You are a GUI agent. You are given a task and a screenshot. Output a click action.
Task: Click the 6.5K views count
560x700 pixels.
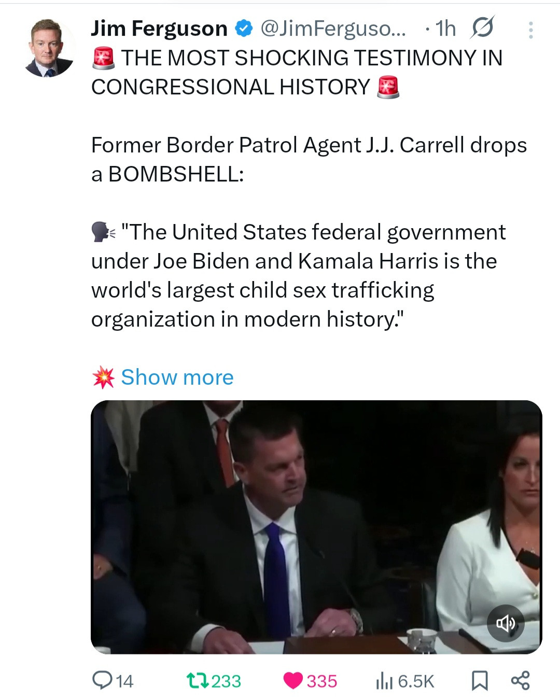pyautogui.click(x=416, y=681)
